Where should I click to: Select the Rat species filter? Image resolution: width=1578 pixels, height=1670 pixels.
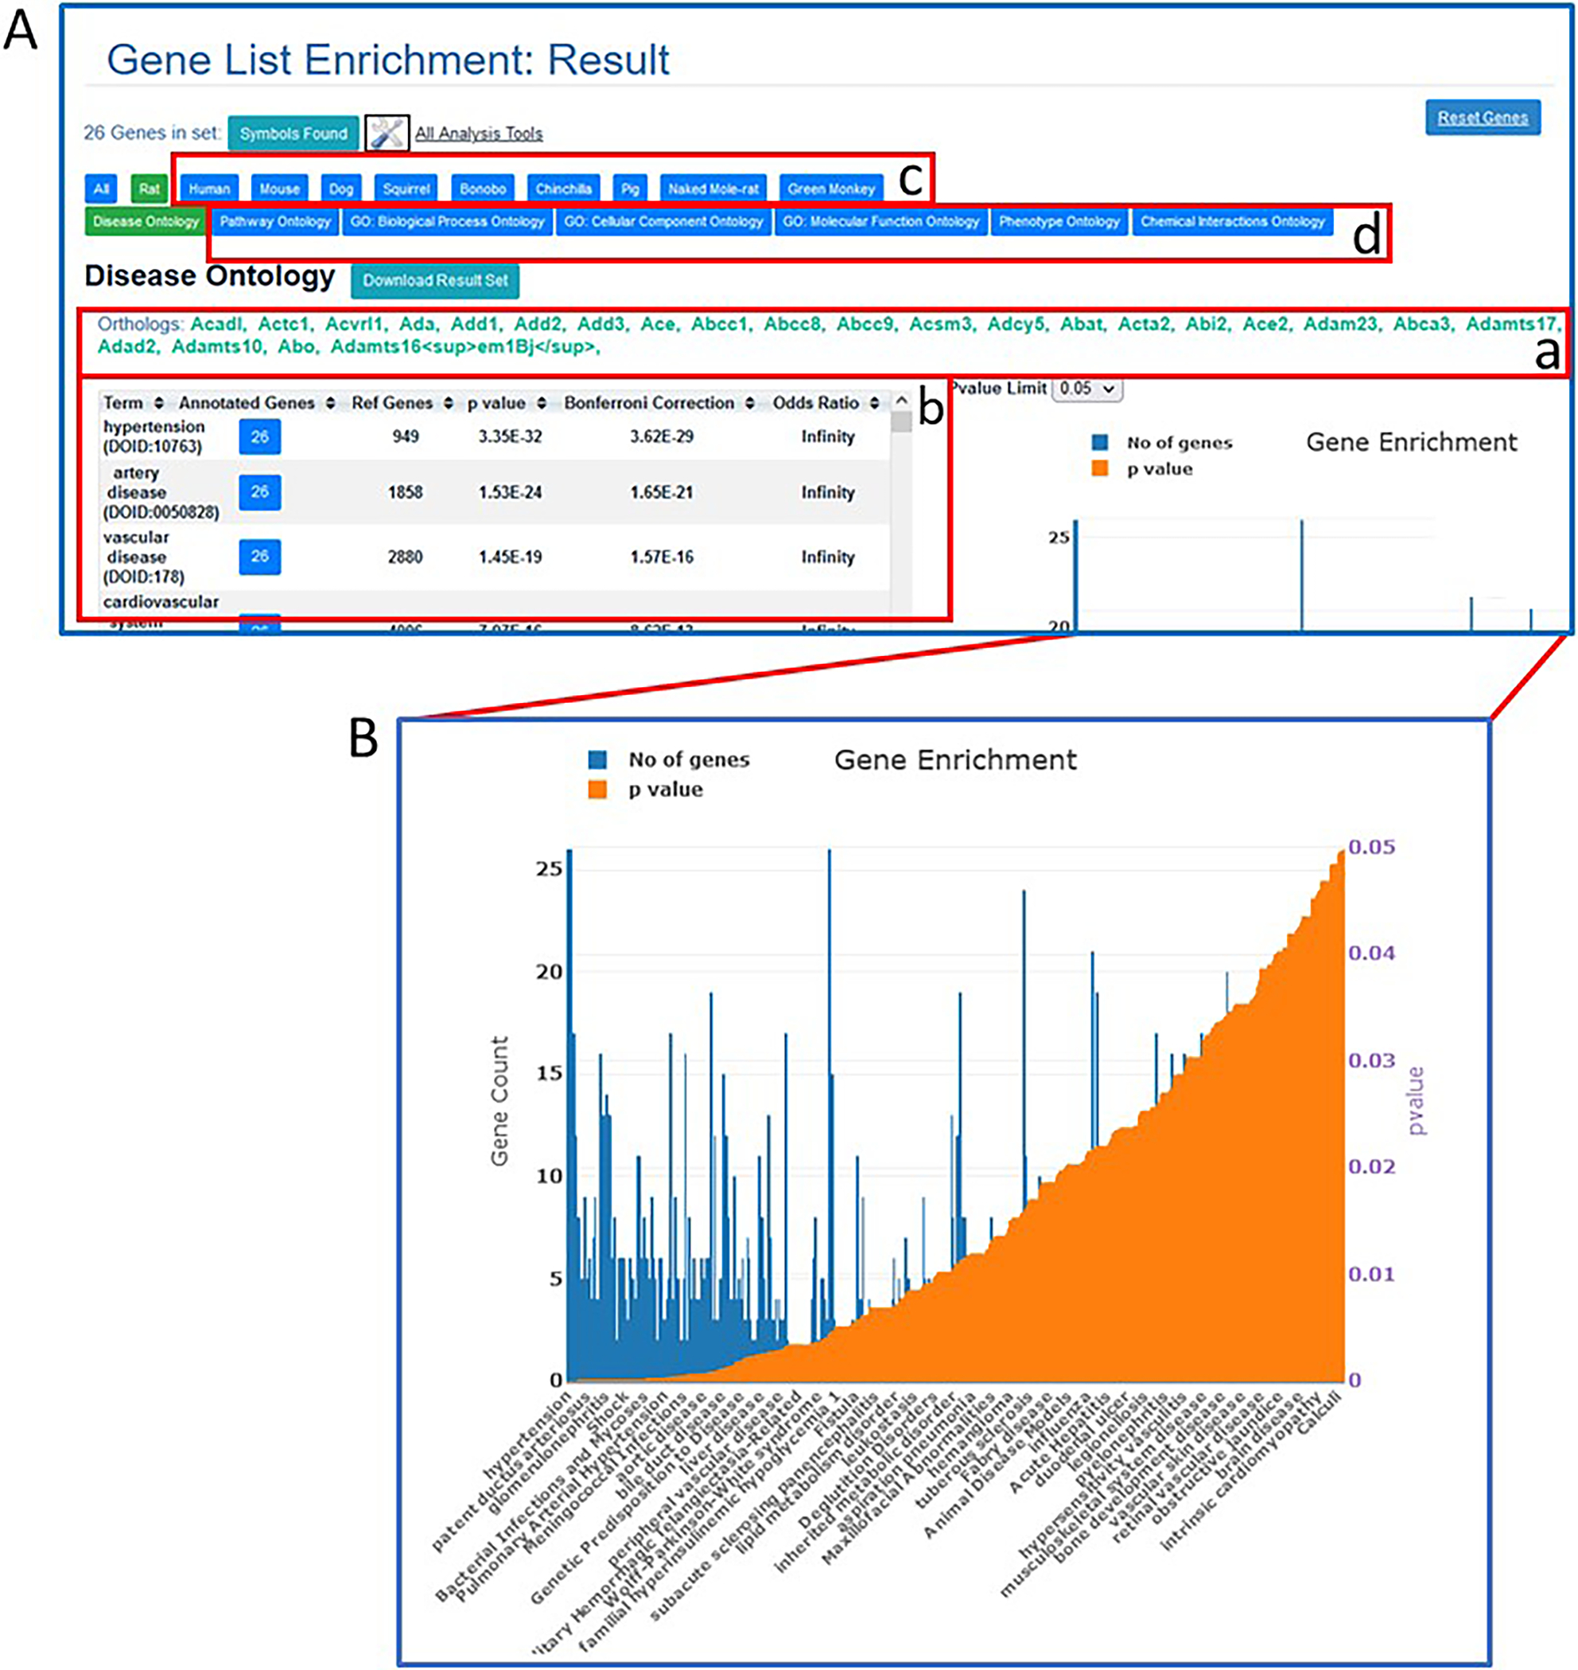[x=149, y=188]
